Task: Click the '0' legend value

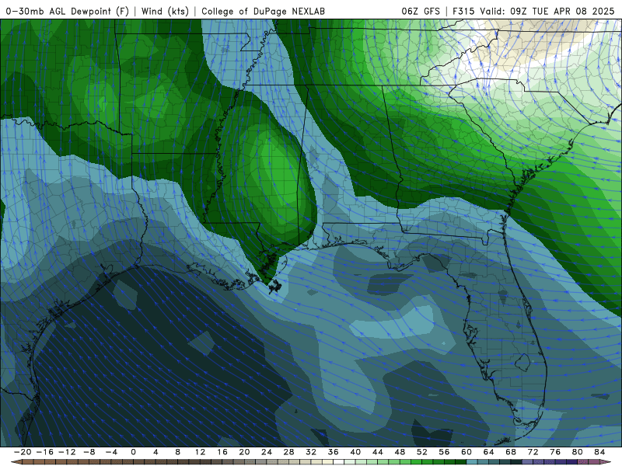Action: 133,452
